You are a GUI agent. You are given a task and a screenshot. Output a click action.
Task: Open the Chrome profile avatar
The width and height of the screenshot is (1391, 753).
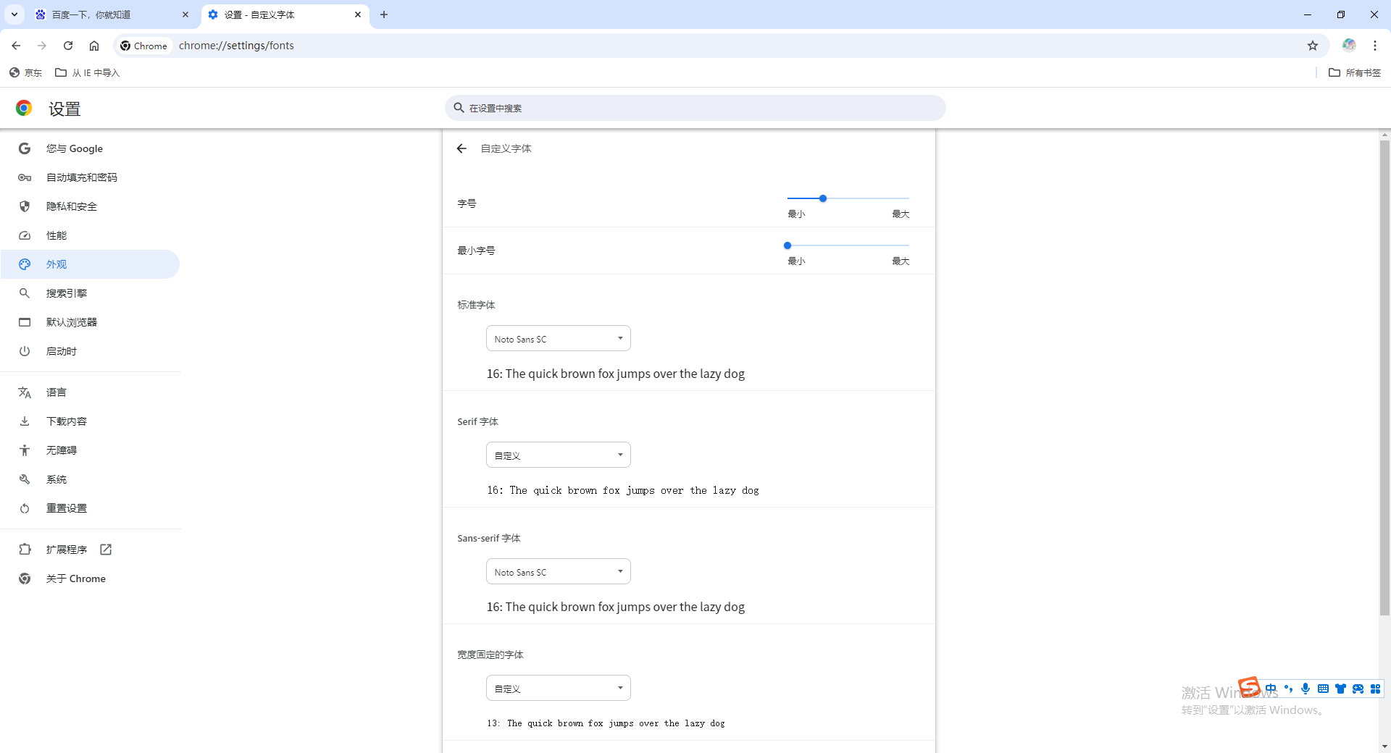(1349, 46)
